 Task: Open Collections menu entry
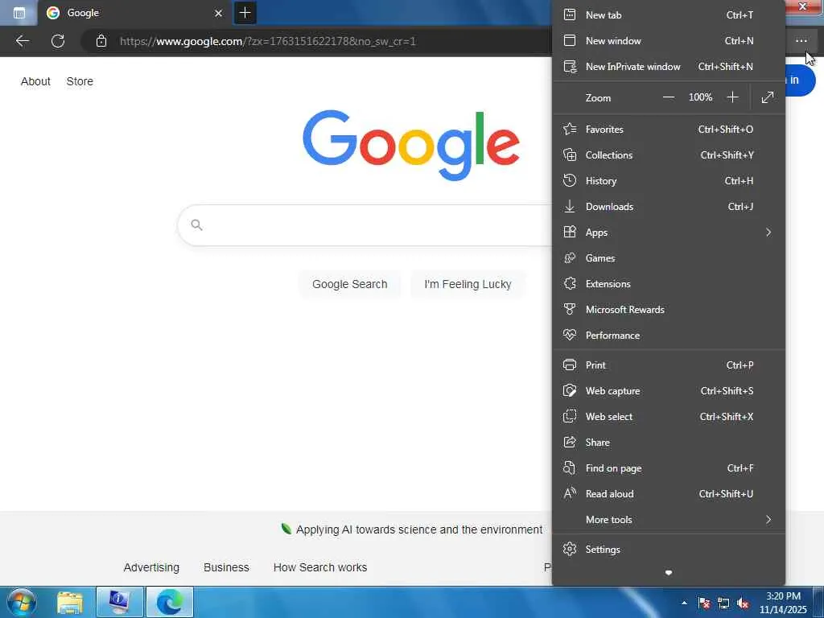[x=669, y=154]
